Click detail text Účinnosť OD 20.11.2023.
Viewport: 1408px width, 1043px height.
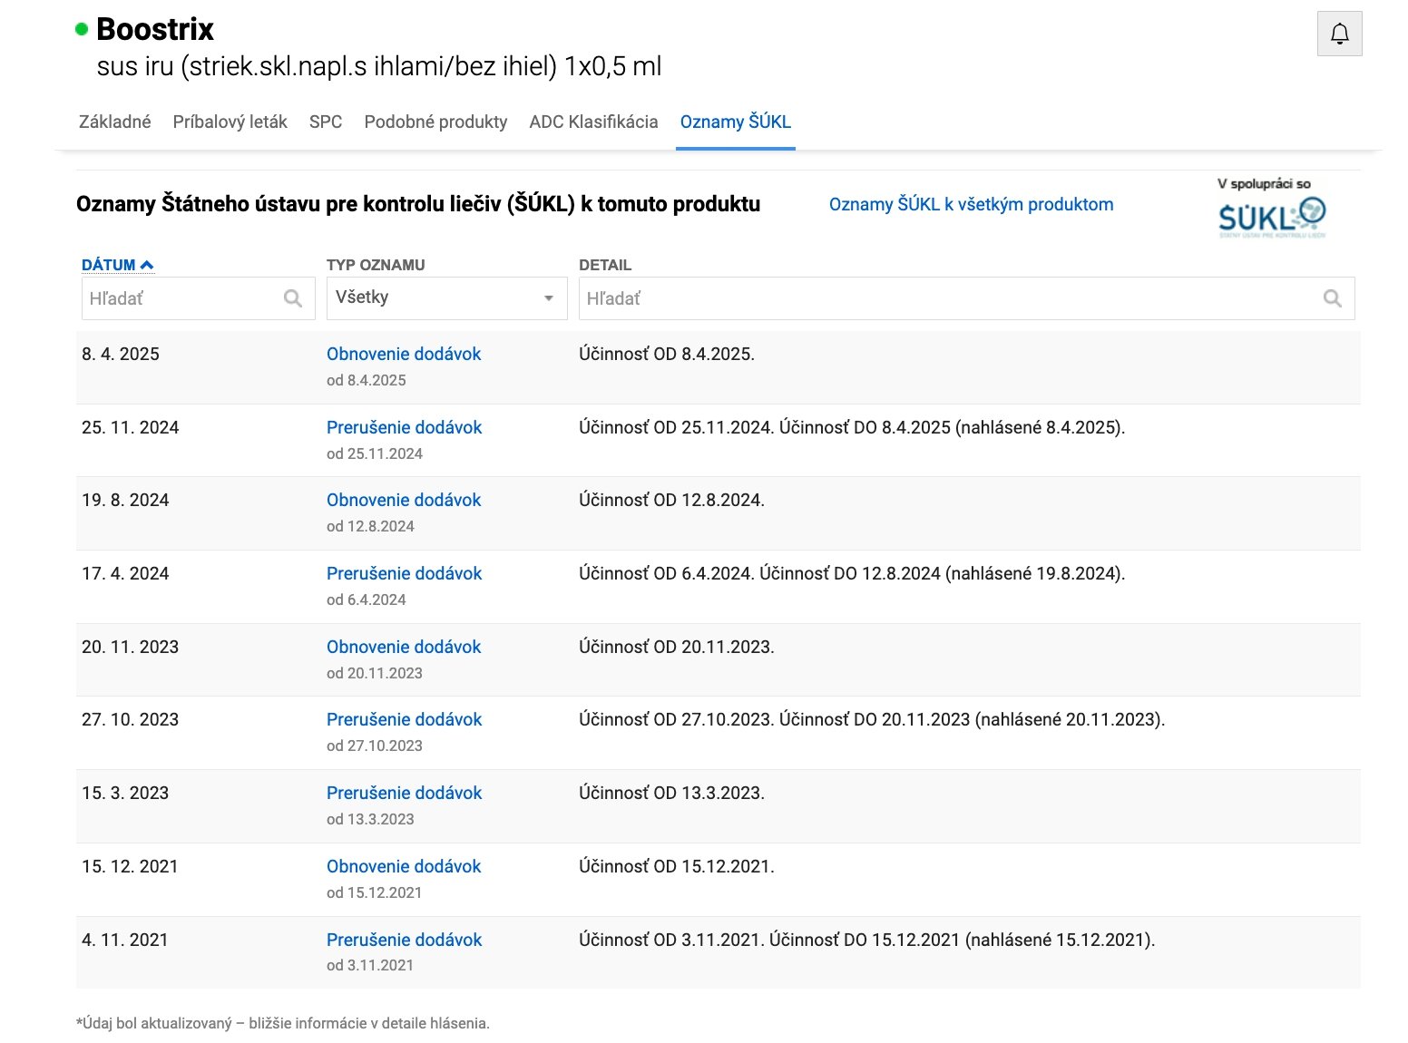tap(677, 647)
